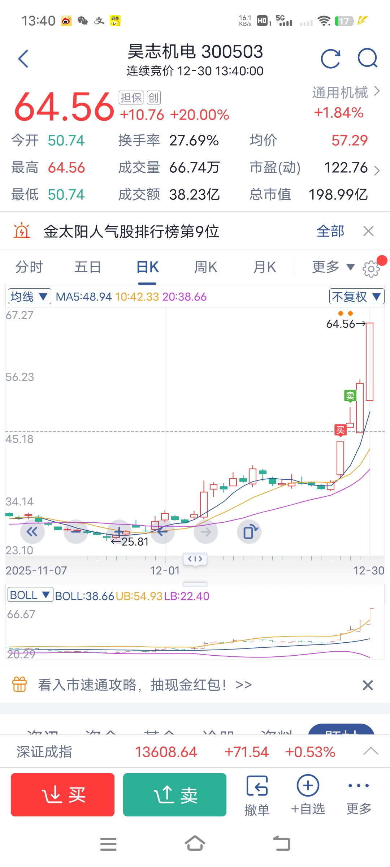
Task: Expand the 深证成指 index bar
Action: [x=370, y=752]
